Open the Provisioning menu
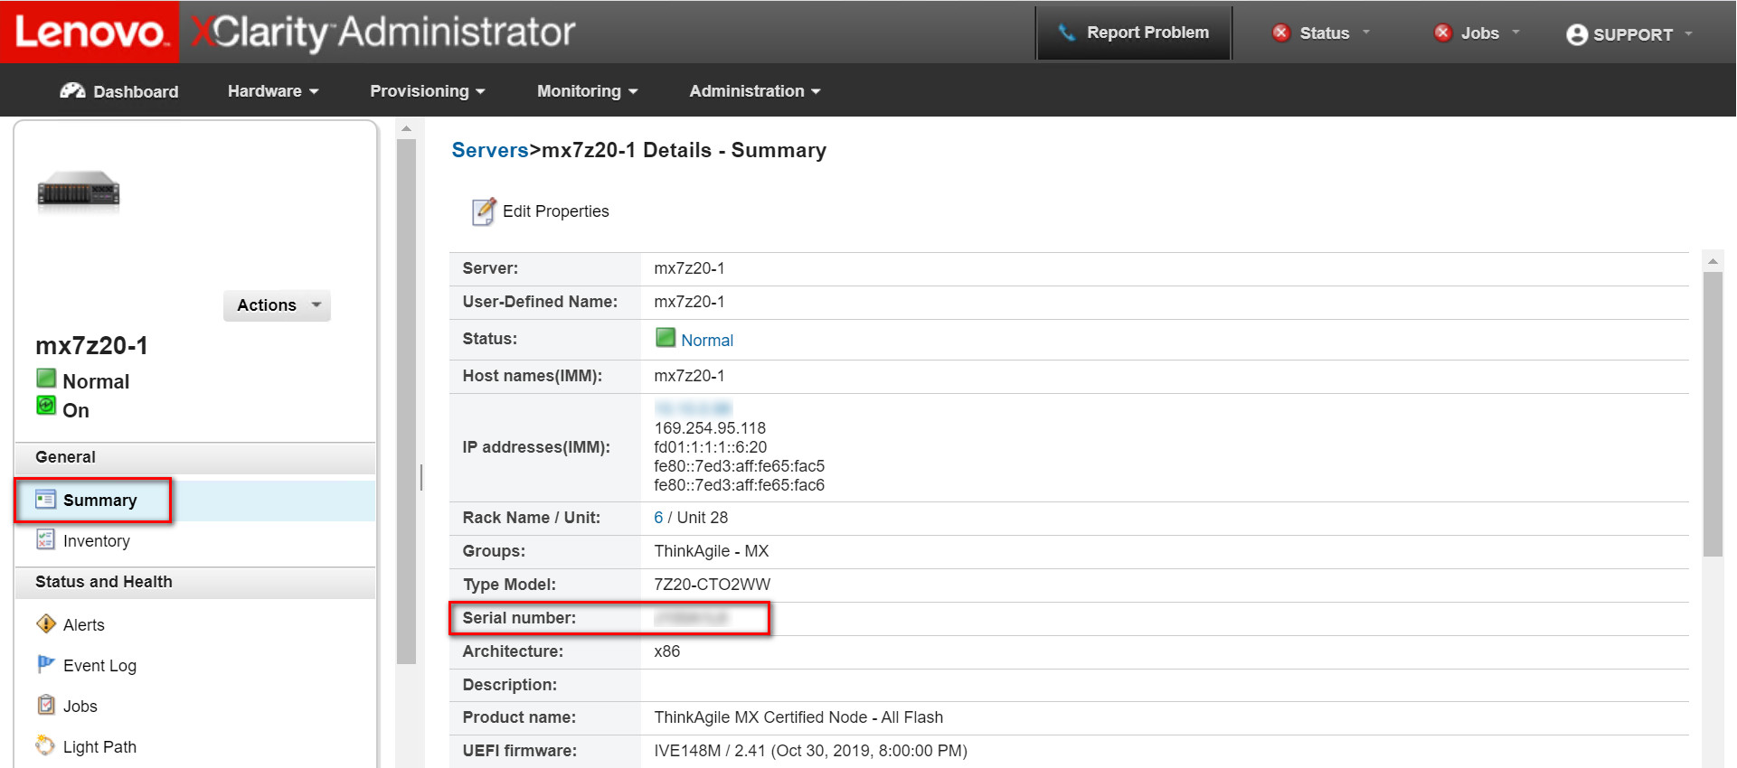 click(428, 91)
